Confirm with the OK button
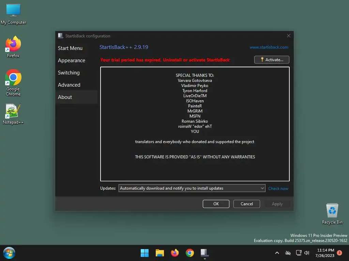Viewport: 349px width, 261px height. tap(216, 204)
